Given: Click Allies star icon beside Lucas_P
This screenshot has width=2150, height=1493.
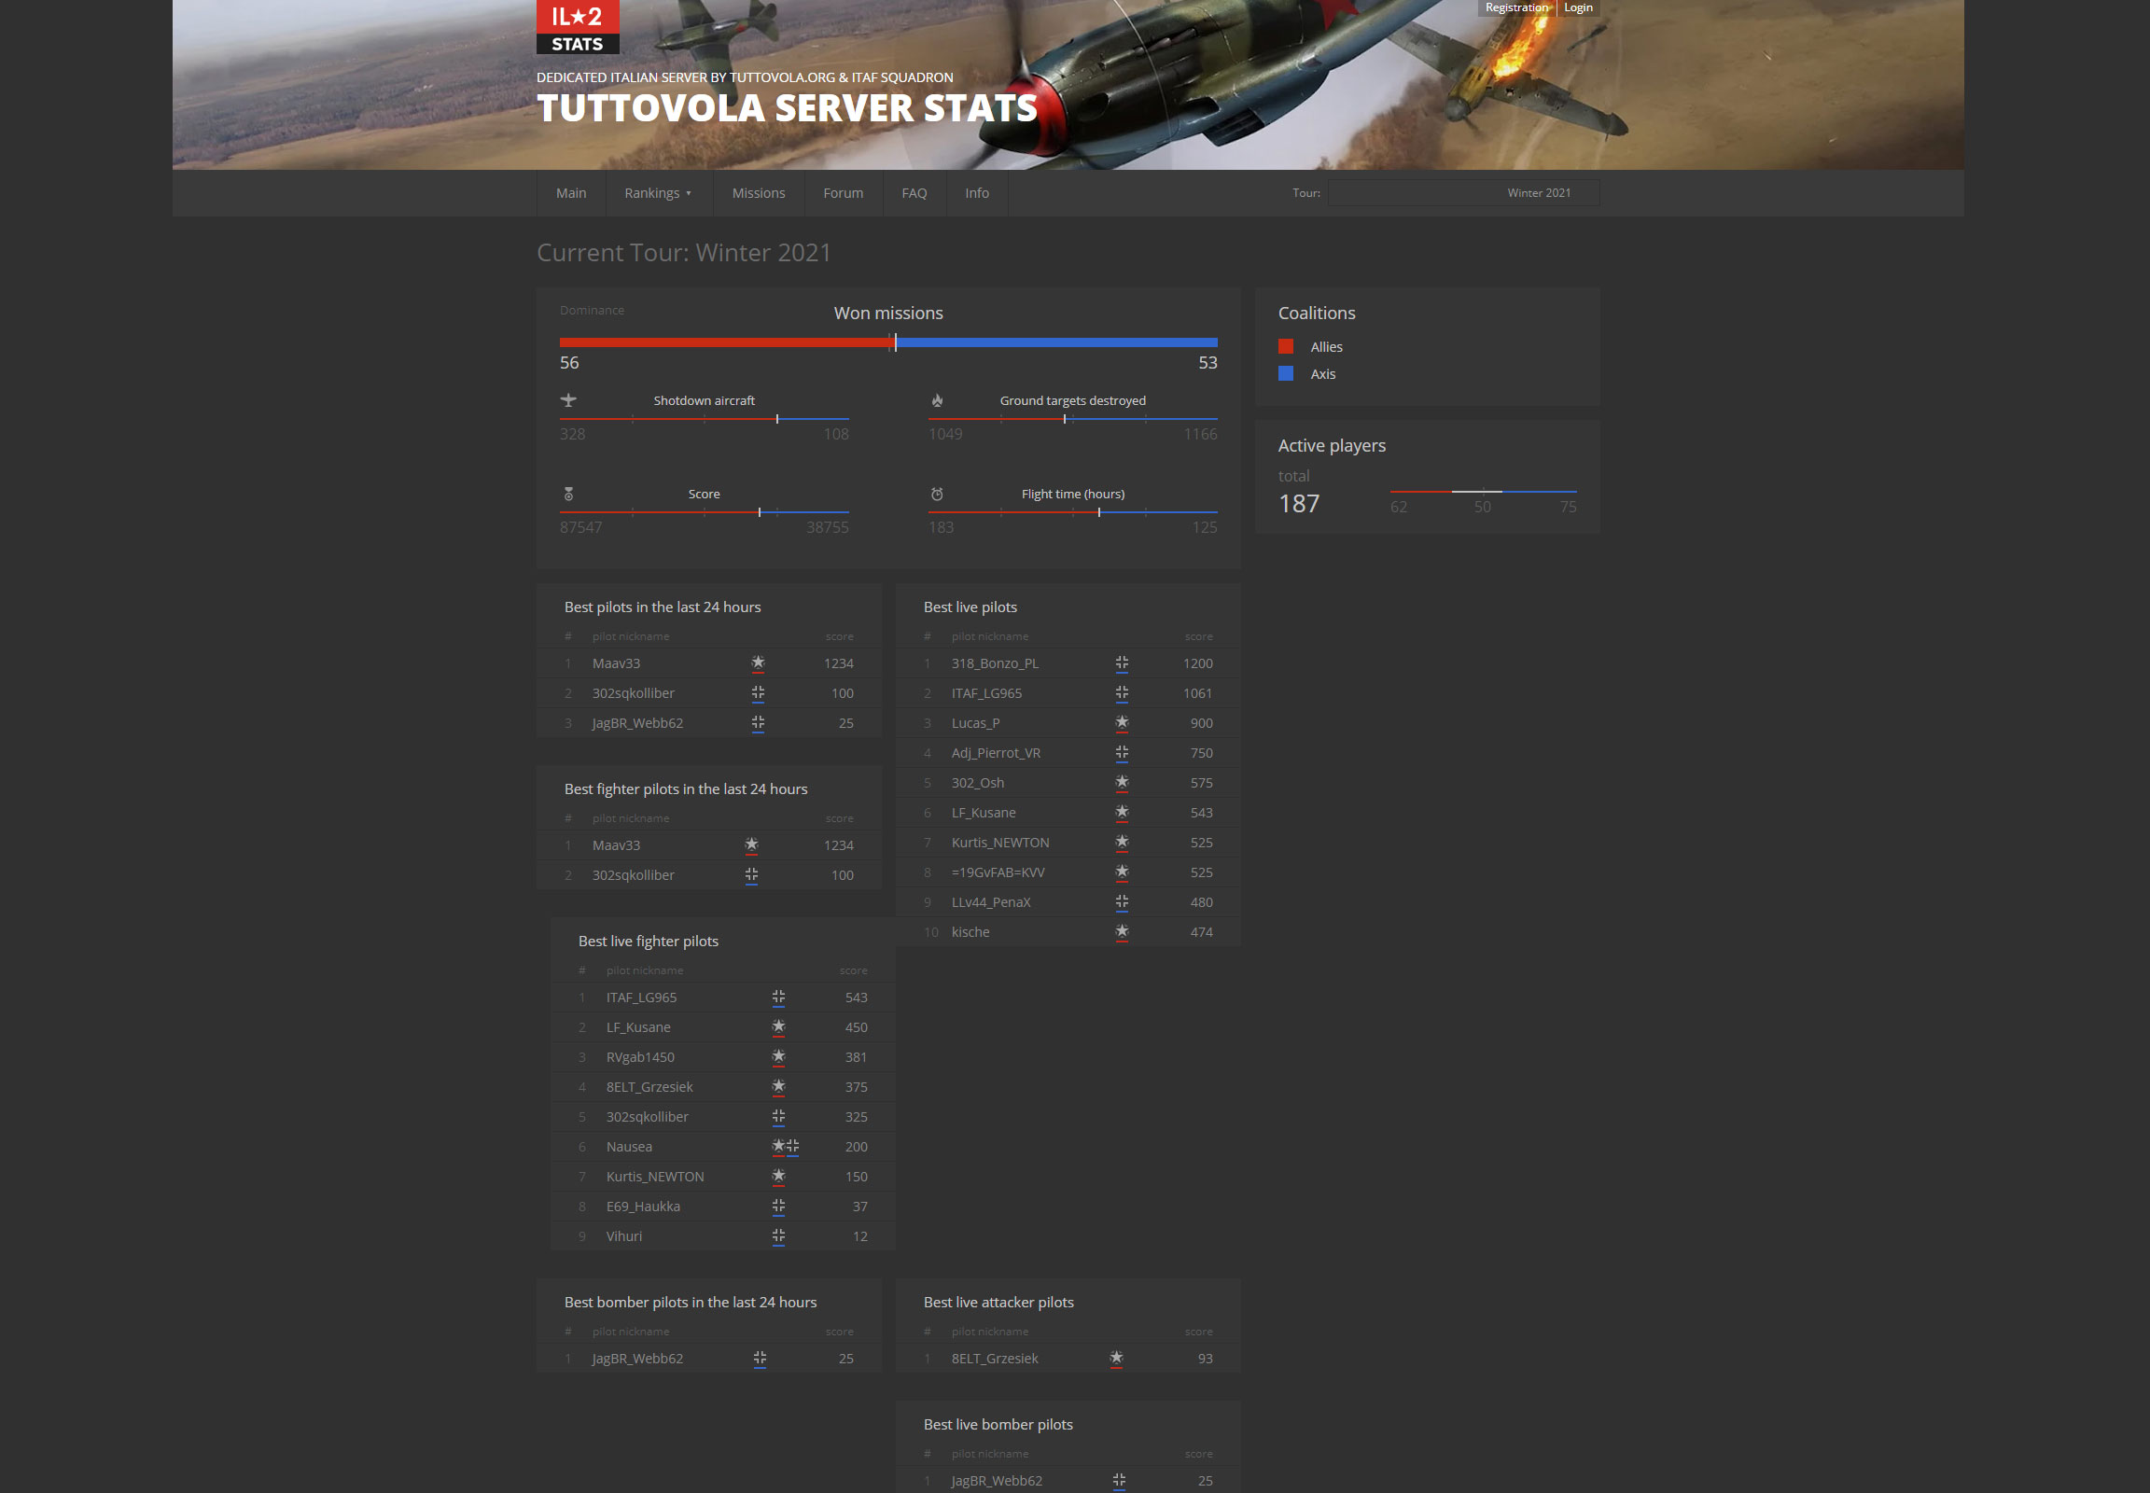Looking at the screenshot, I should pyautogui.click(x=1122, y=723).
